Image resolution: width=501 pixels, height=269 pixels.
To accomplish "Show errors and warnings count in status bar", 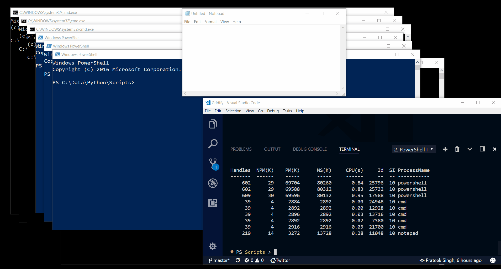I will point(254,260).
